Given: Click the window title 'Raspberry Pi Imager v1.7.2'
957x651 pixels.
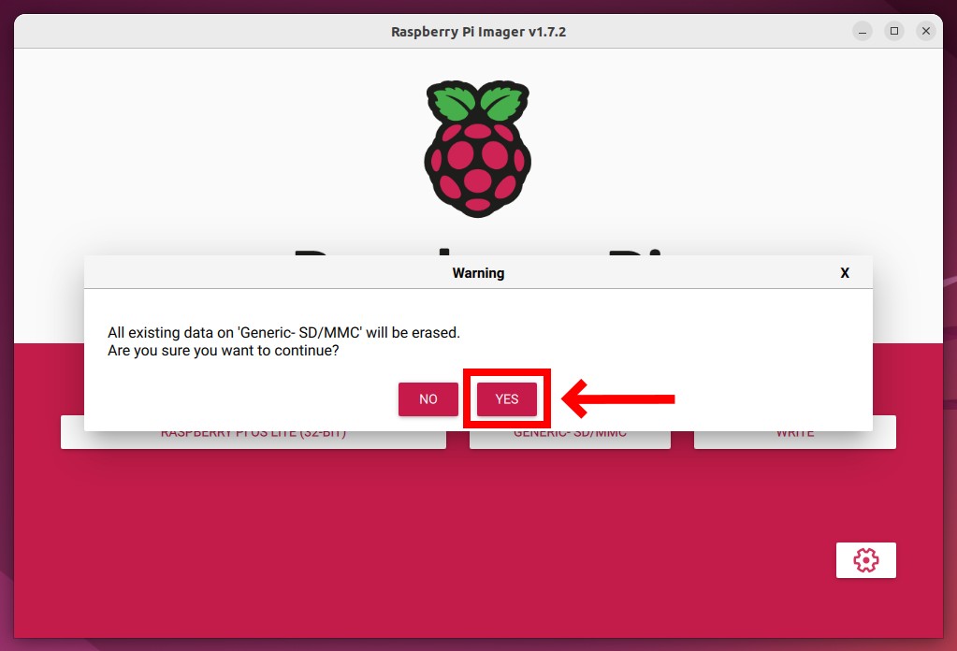Looking at the screenshot, I should tap(479, 32).
